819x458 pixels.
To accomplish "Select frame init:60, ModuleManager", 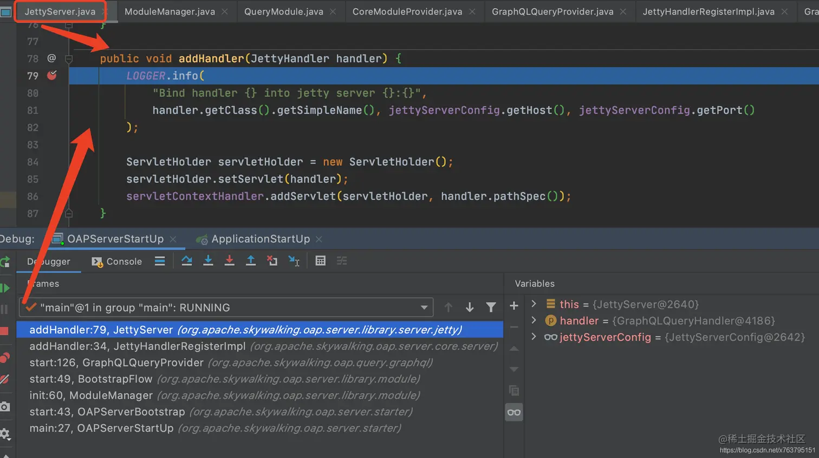I will [259, 395].
